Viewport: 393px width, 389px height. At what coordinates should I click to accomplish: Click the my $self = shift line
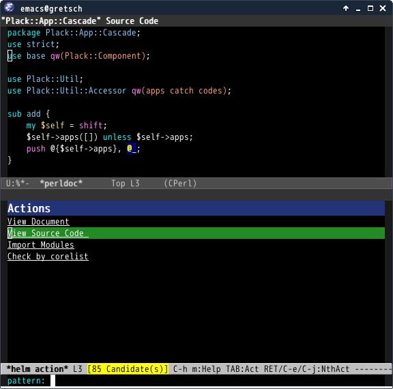[67, 126]
